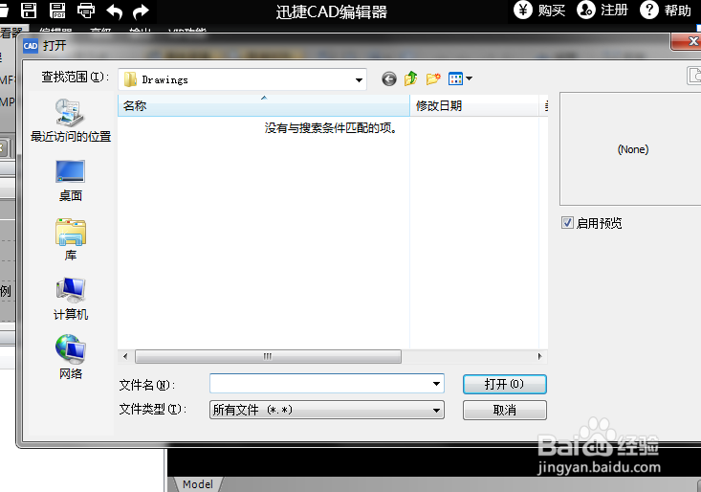Open the view menu icon dropdown
Viewport: 701px width, 492px height.
(x=460, y=79)
